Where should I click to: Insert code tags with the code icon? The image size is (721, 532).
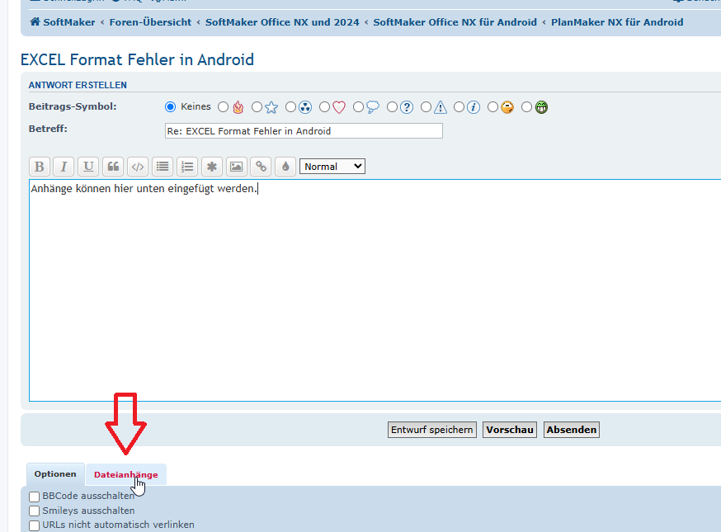click(138, 167)
